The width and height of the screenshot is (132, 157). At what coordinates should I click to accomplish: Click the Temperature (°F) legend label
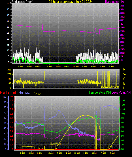coord(100,93)
